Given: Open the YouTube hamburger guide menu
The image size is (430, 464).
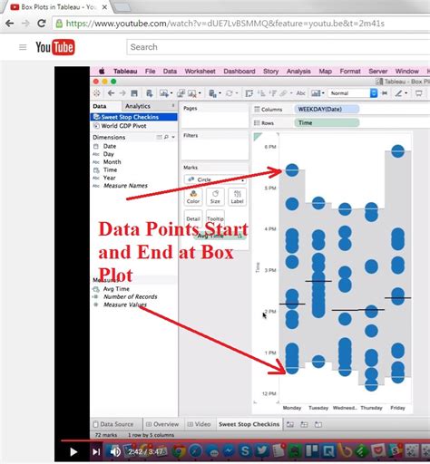Looking at the screenshot, I should 23,47.
